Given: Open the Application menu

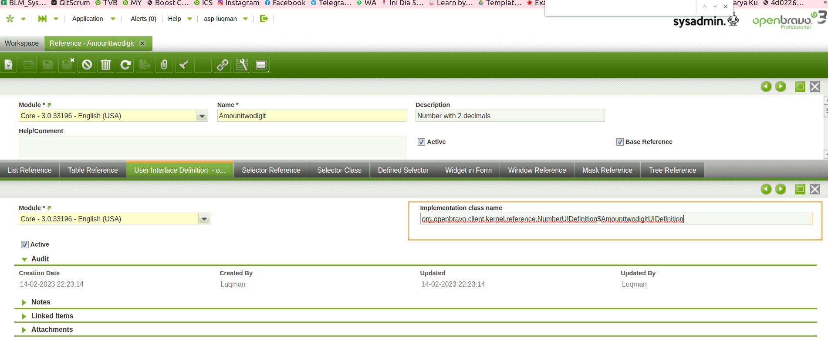Looking at the screenshot, I should pyautogui.click(x=88, y=19).
